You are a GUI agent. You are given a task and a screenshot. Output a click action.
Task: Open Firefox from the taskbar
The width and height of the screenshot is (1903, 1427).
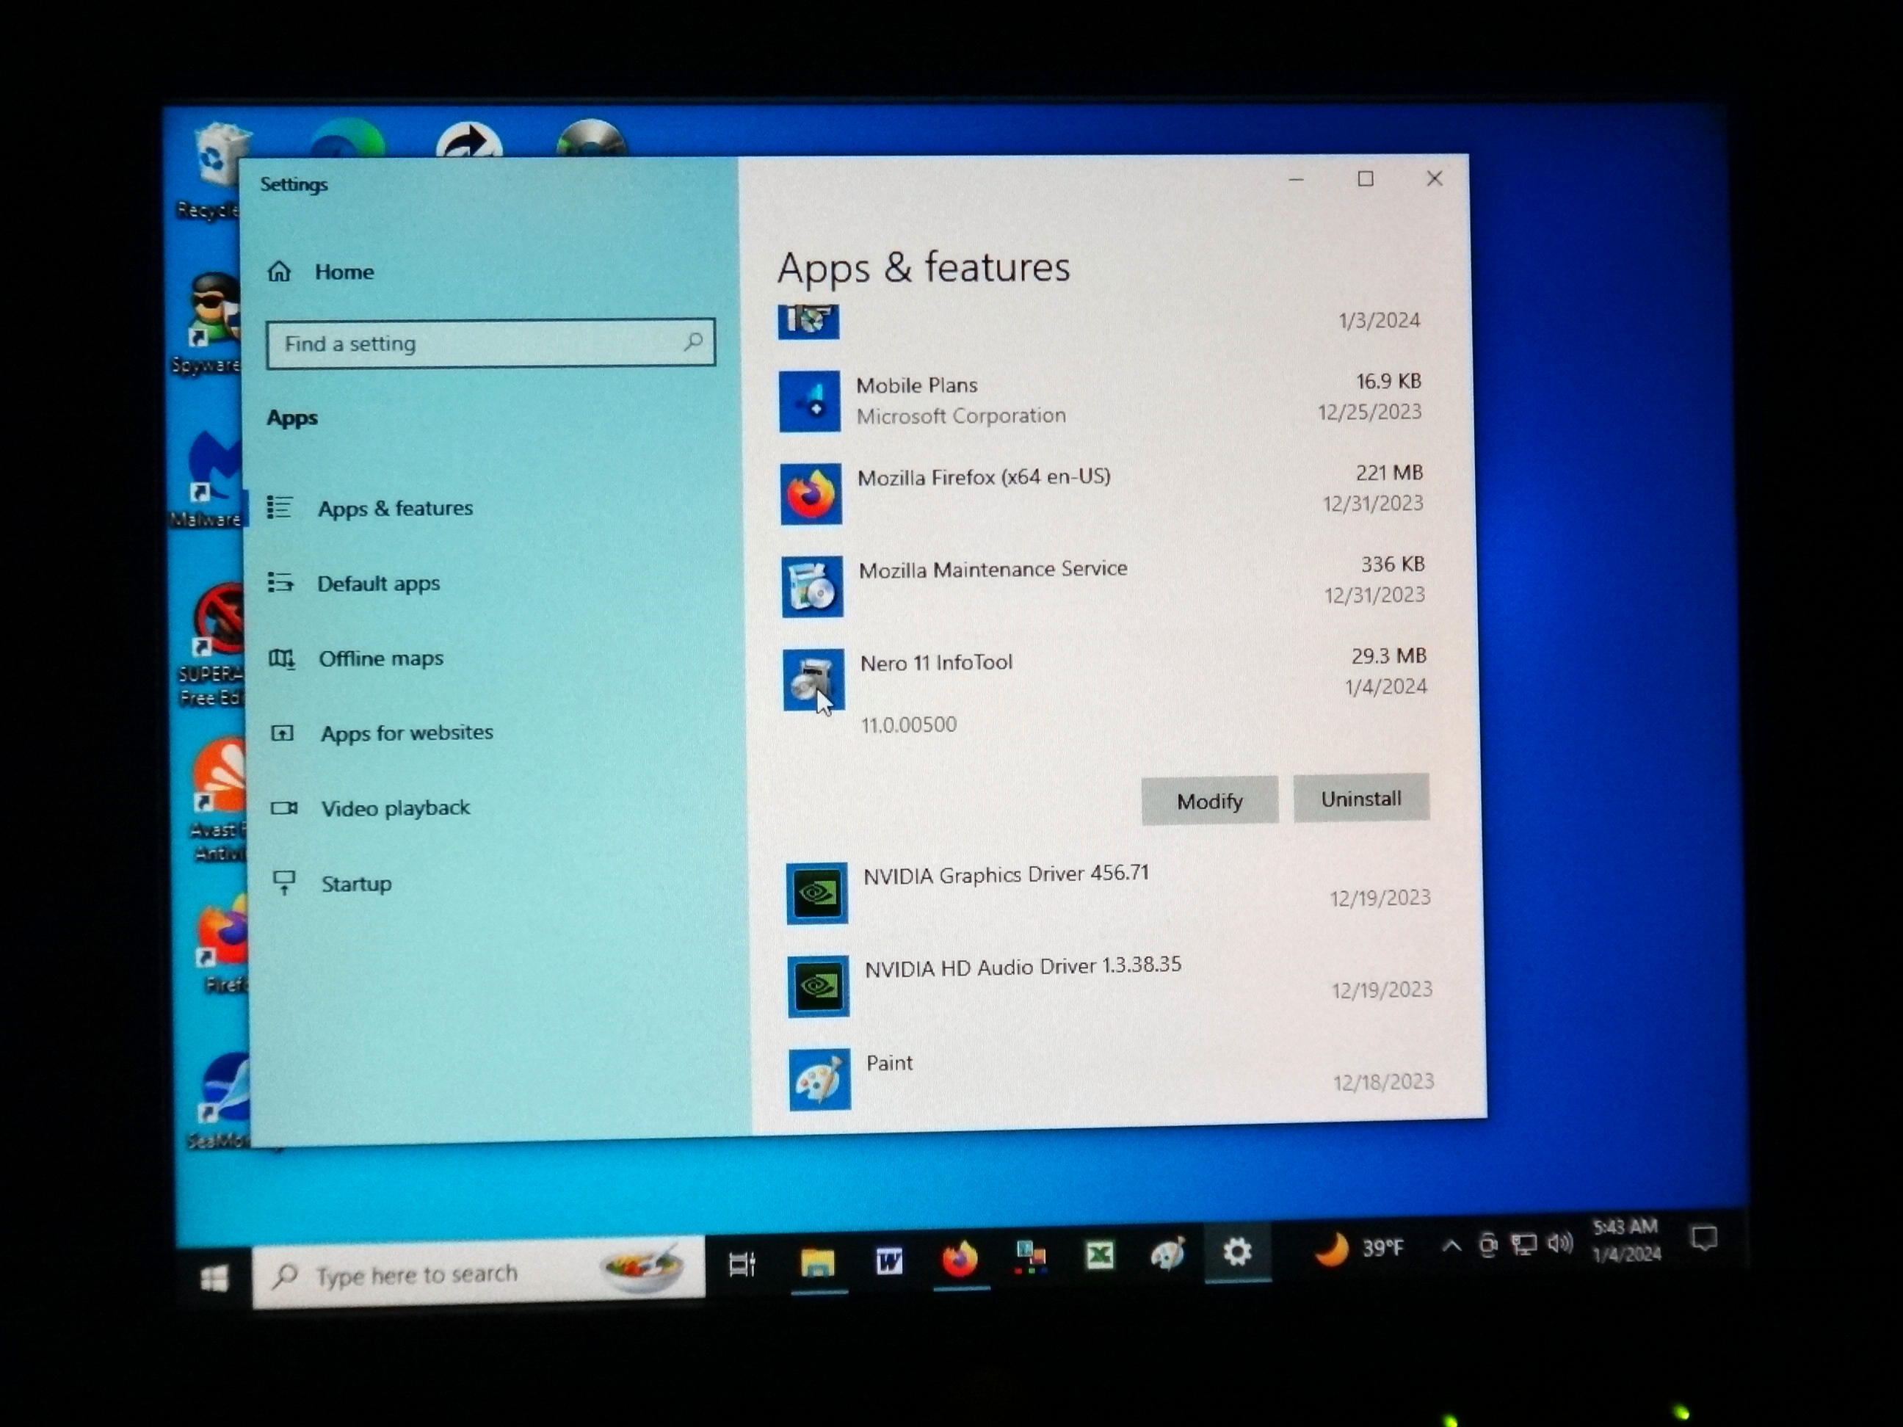pos(960,1260)
